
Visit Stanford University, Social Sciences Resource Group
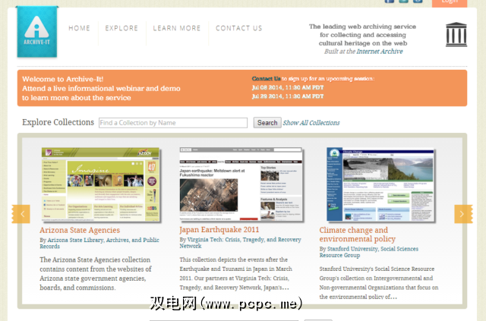(369, 252)
